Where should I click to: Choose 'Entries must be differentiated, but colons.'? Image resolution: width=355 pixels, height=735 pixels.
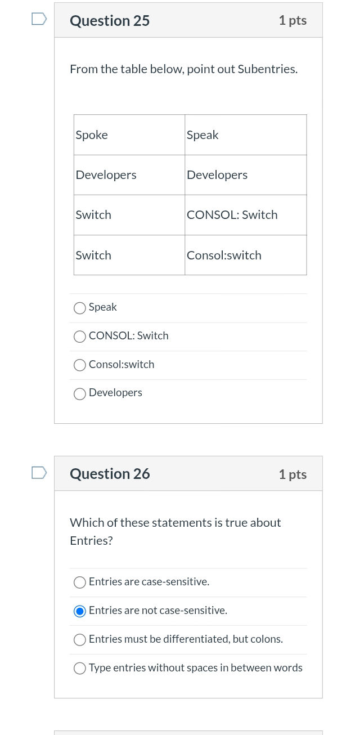pos(79,640)
